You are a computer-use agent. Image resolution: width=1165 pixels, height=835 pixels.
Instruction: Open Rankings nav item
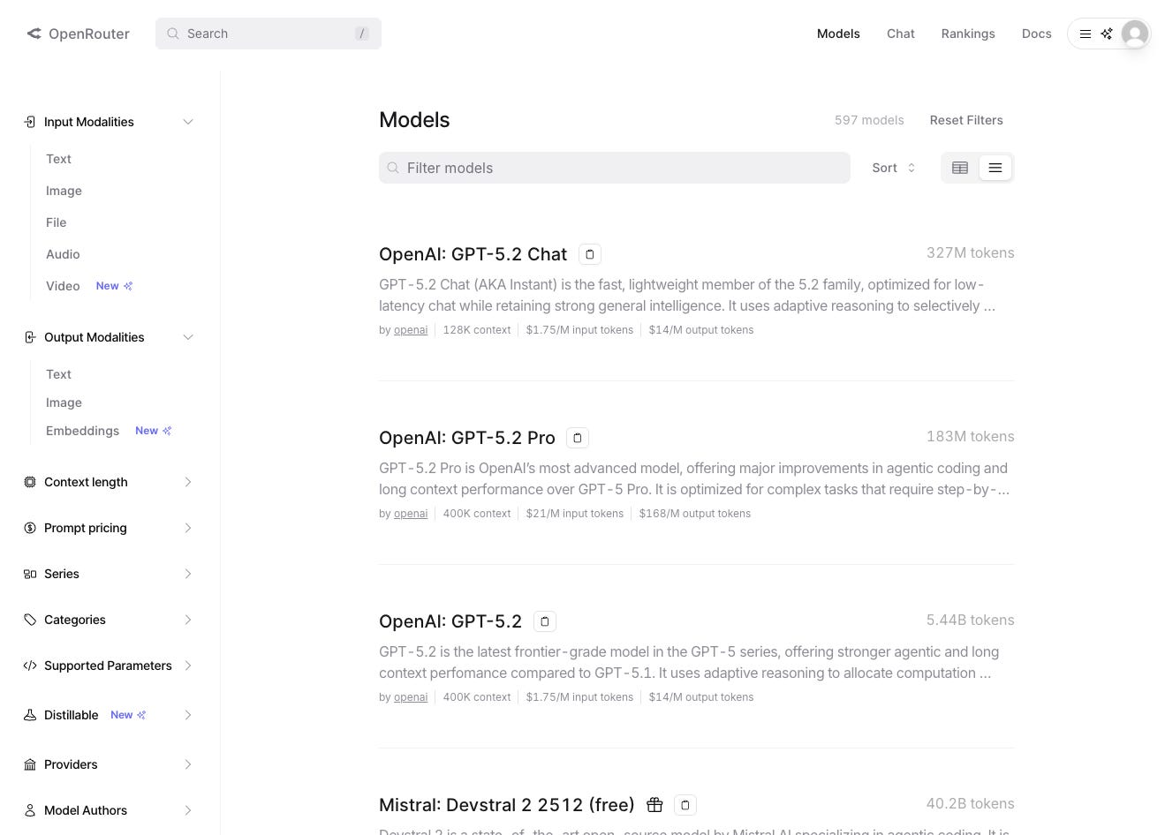tap(968, 34)
